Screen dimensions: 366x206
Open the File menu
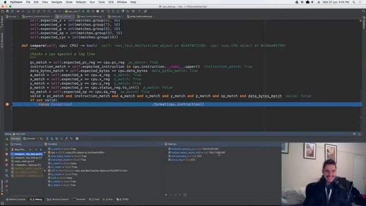coord(28,2)
